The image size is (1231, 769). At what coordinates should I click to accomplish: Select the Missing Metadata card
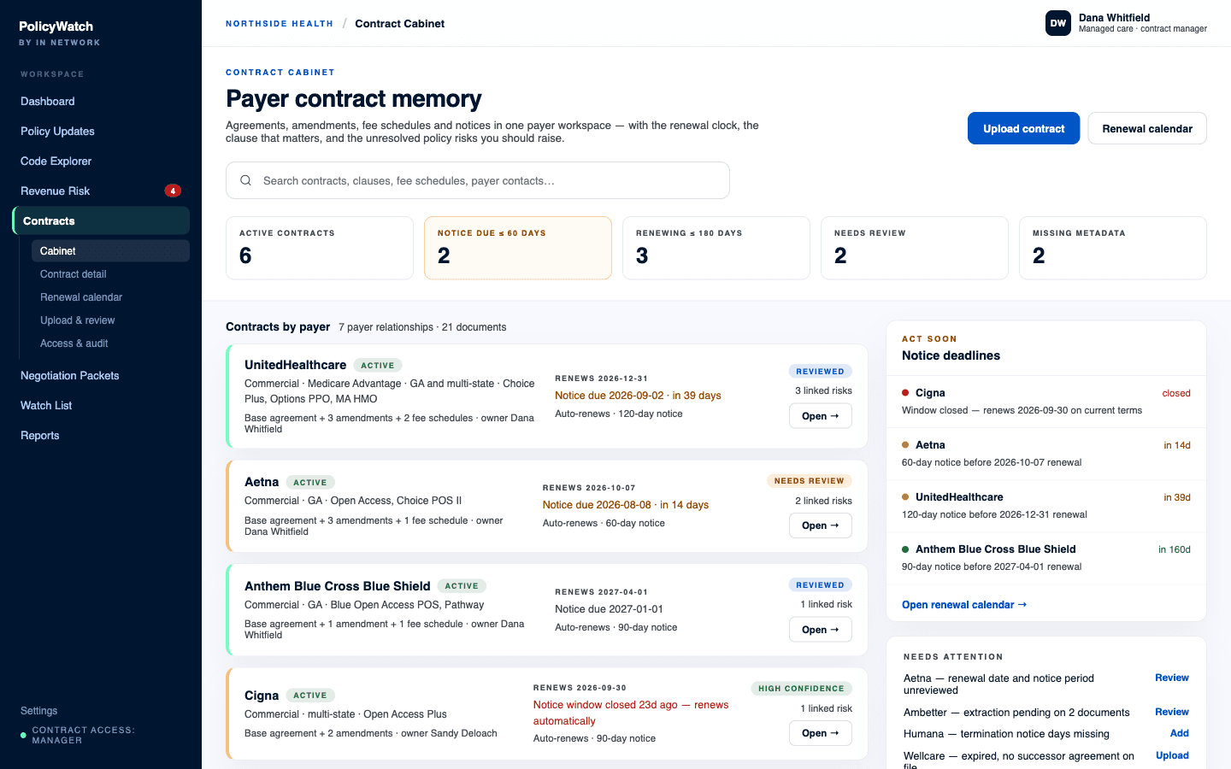(x=1113, y=248)
